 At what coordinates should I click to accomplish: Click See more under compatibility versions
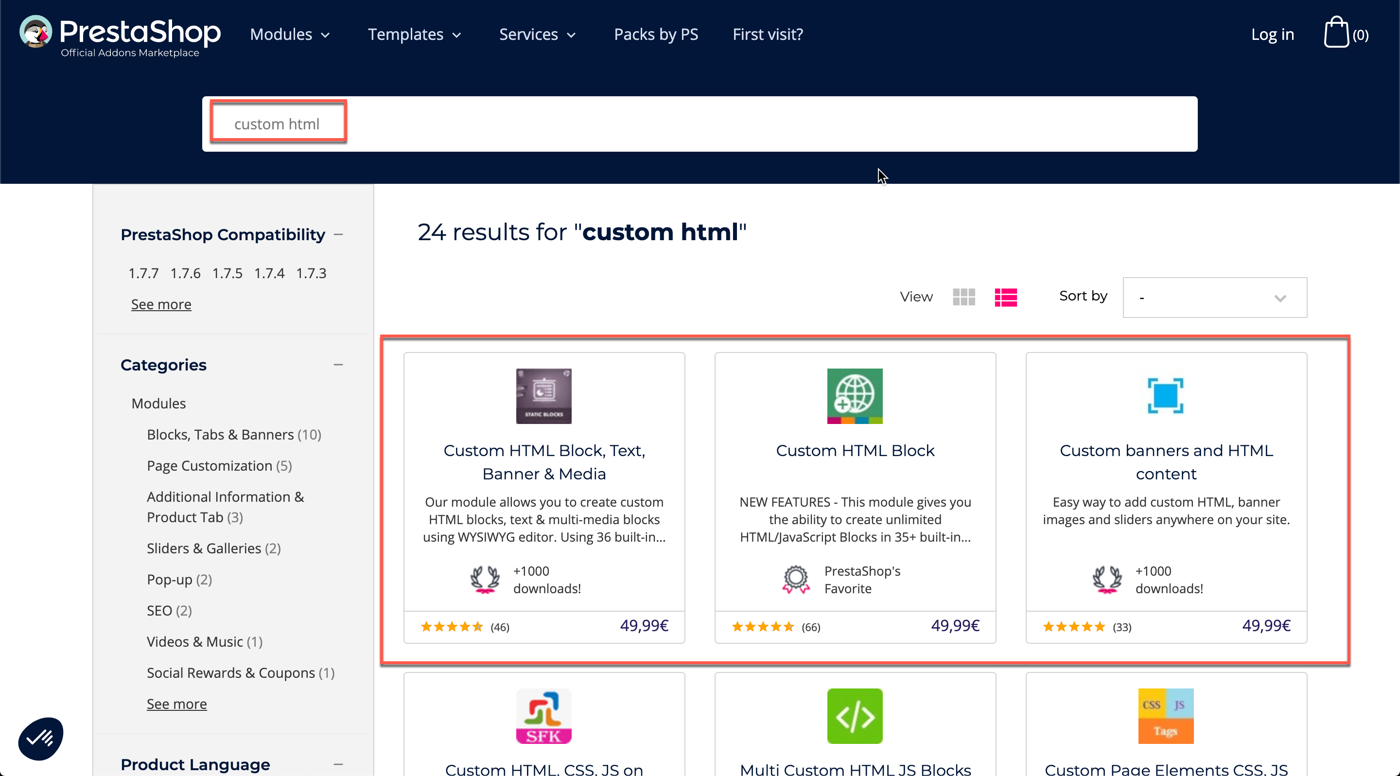(x=161, y=304)
